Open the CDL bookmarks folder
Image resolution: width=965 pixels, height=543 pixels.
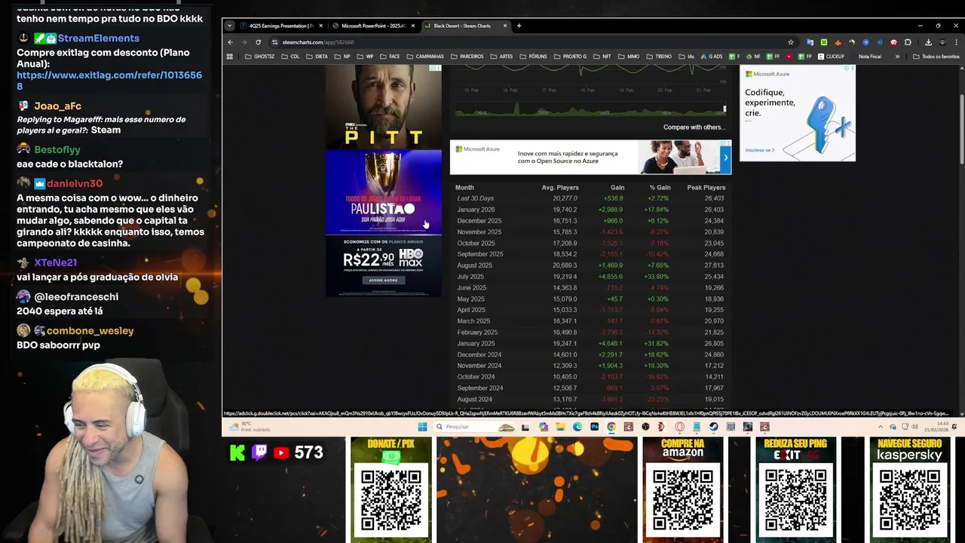290,57
